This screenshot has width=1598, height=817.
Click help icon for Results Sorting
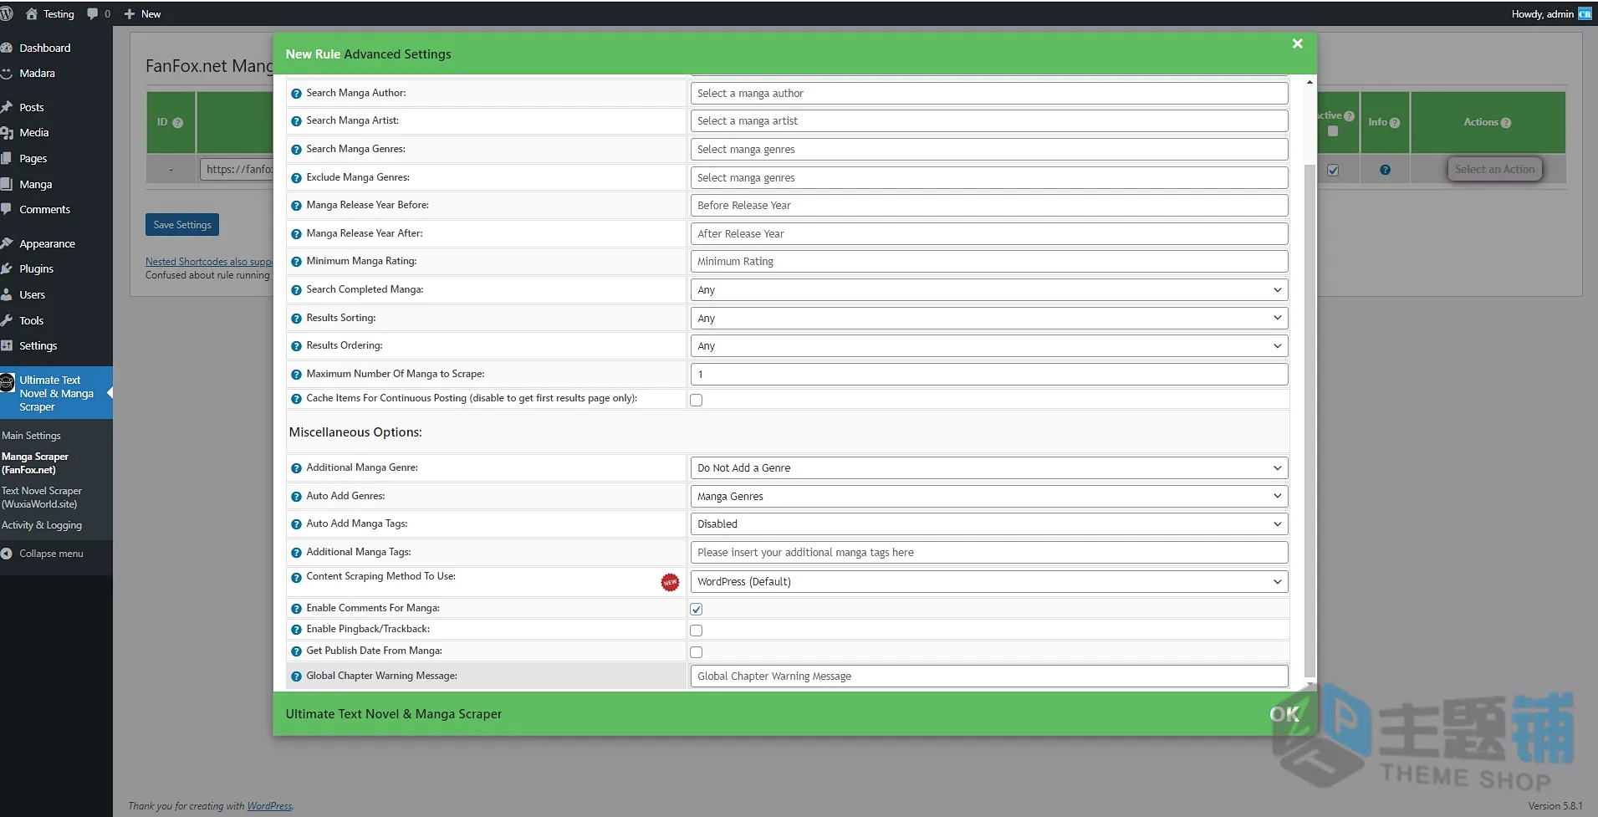tap(296, 319)
